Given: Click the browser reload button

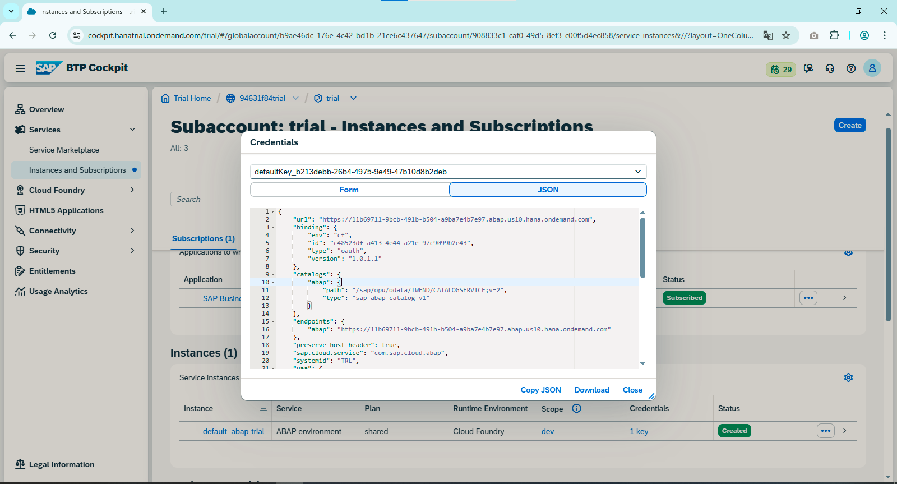Looking at the screenshot, I should (x=53, y=35).
